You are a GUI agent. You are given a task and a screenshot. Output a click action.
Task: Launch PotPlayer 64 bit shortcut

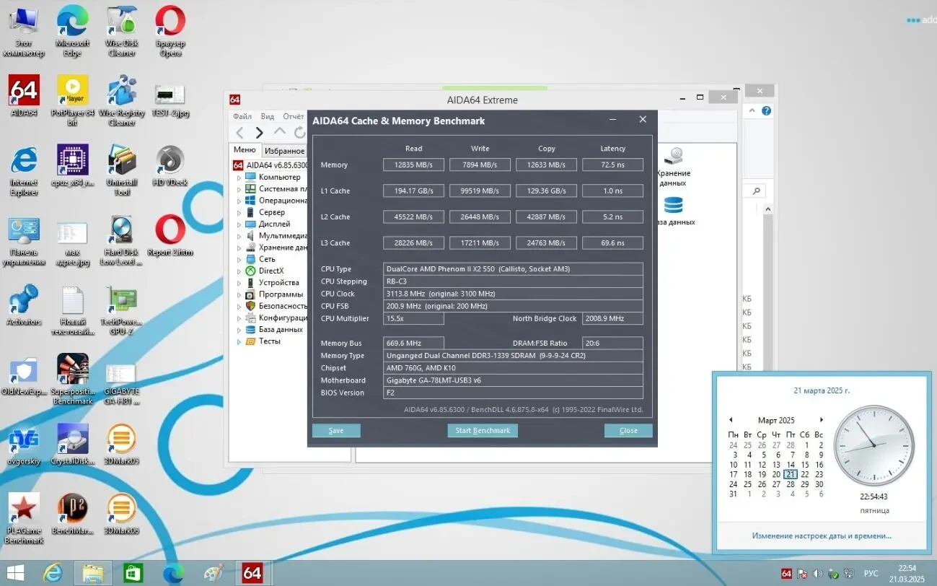point(72,92)
